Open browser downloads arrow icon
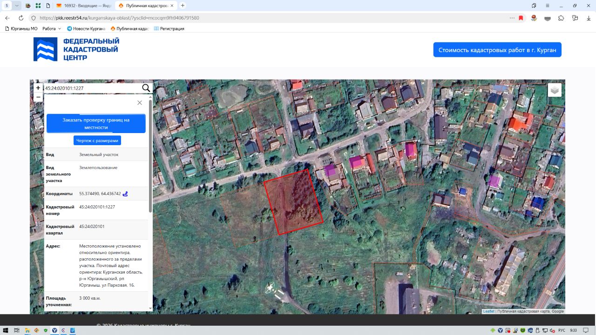596x335 pixels. coord(589,18)
